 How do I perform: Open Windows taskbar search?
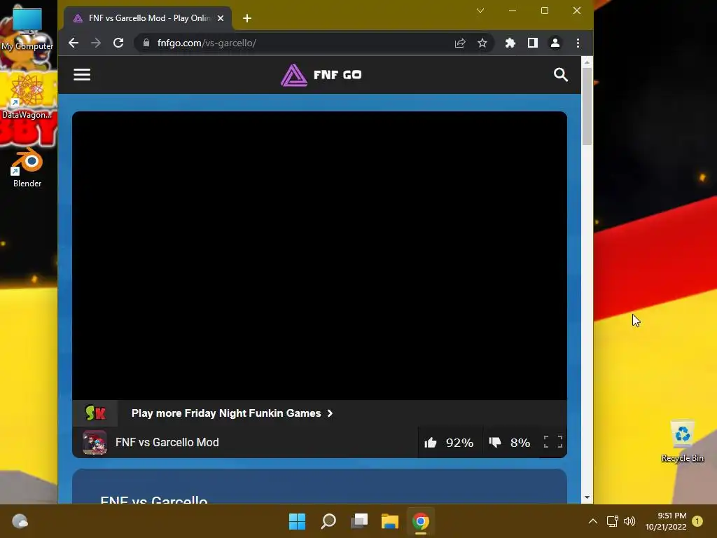(x=328, y=521)
